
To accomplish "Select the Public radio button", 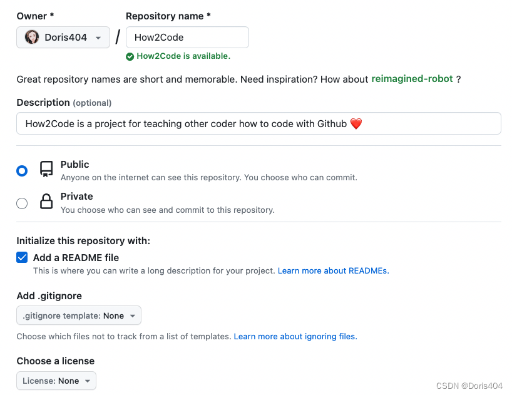I will (x=22, y=171).
